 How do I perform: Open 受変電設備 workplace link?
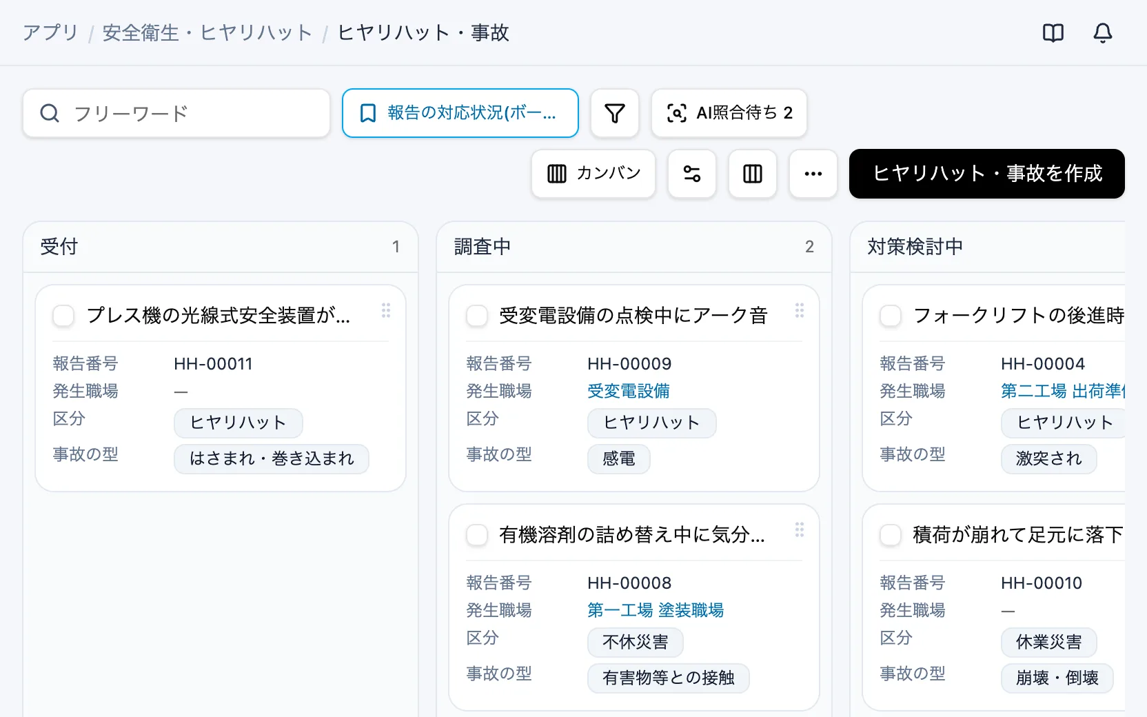(629, 391)
